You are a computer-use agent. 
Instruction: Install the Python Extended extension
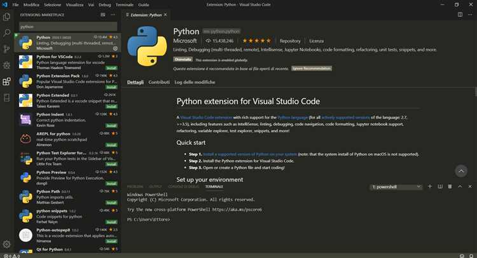pyautogui.click(x=111, y=106)
